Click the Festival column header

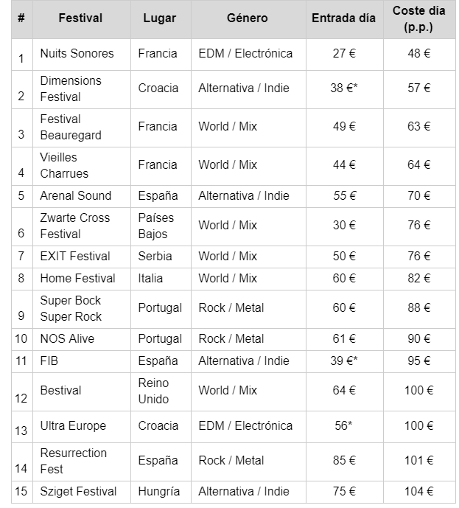[x=80, y=18]
